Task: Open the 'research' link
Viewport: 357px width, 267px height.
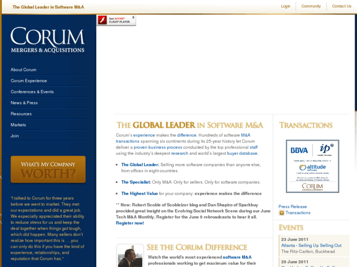Action: pos(180,153)
